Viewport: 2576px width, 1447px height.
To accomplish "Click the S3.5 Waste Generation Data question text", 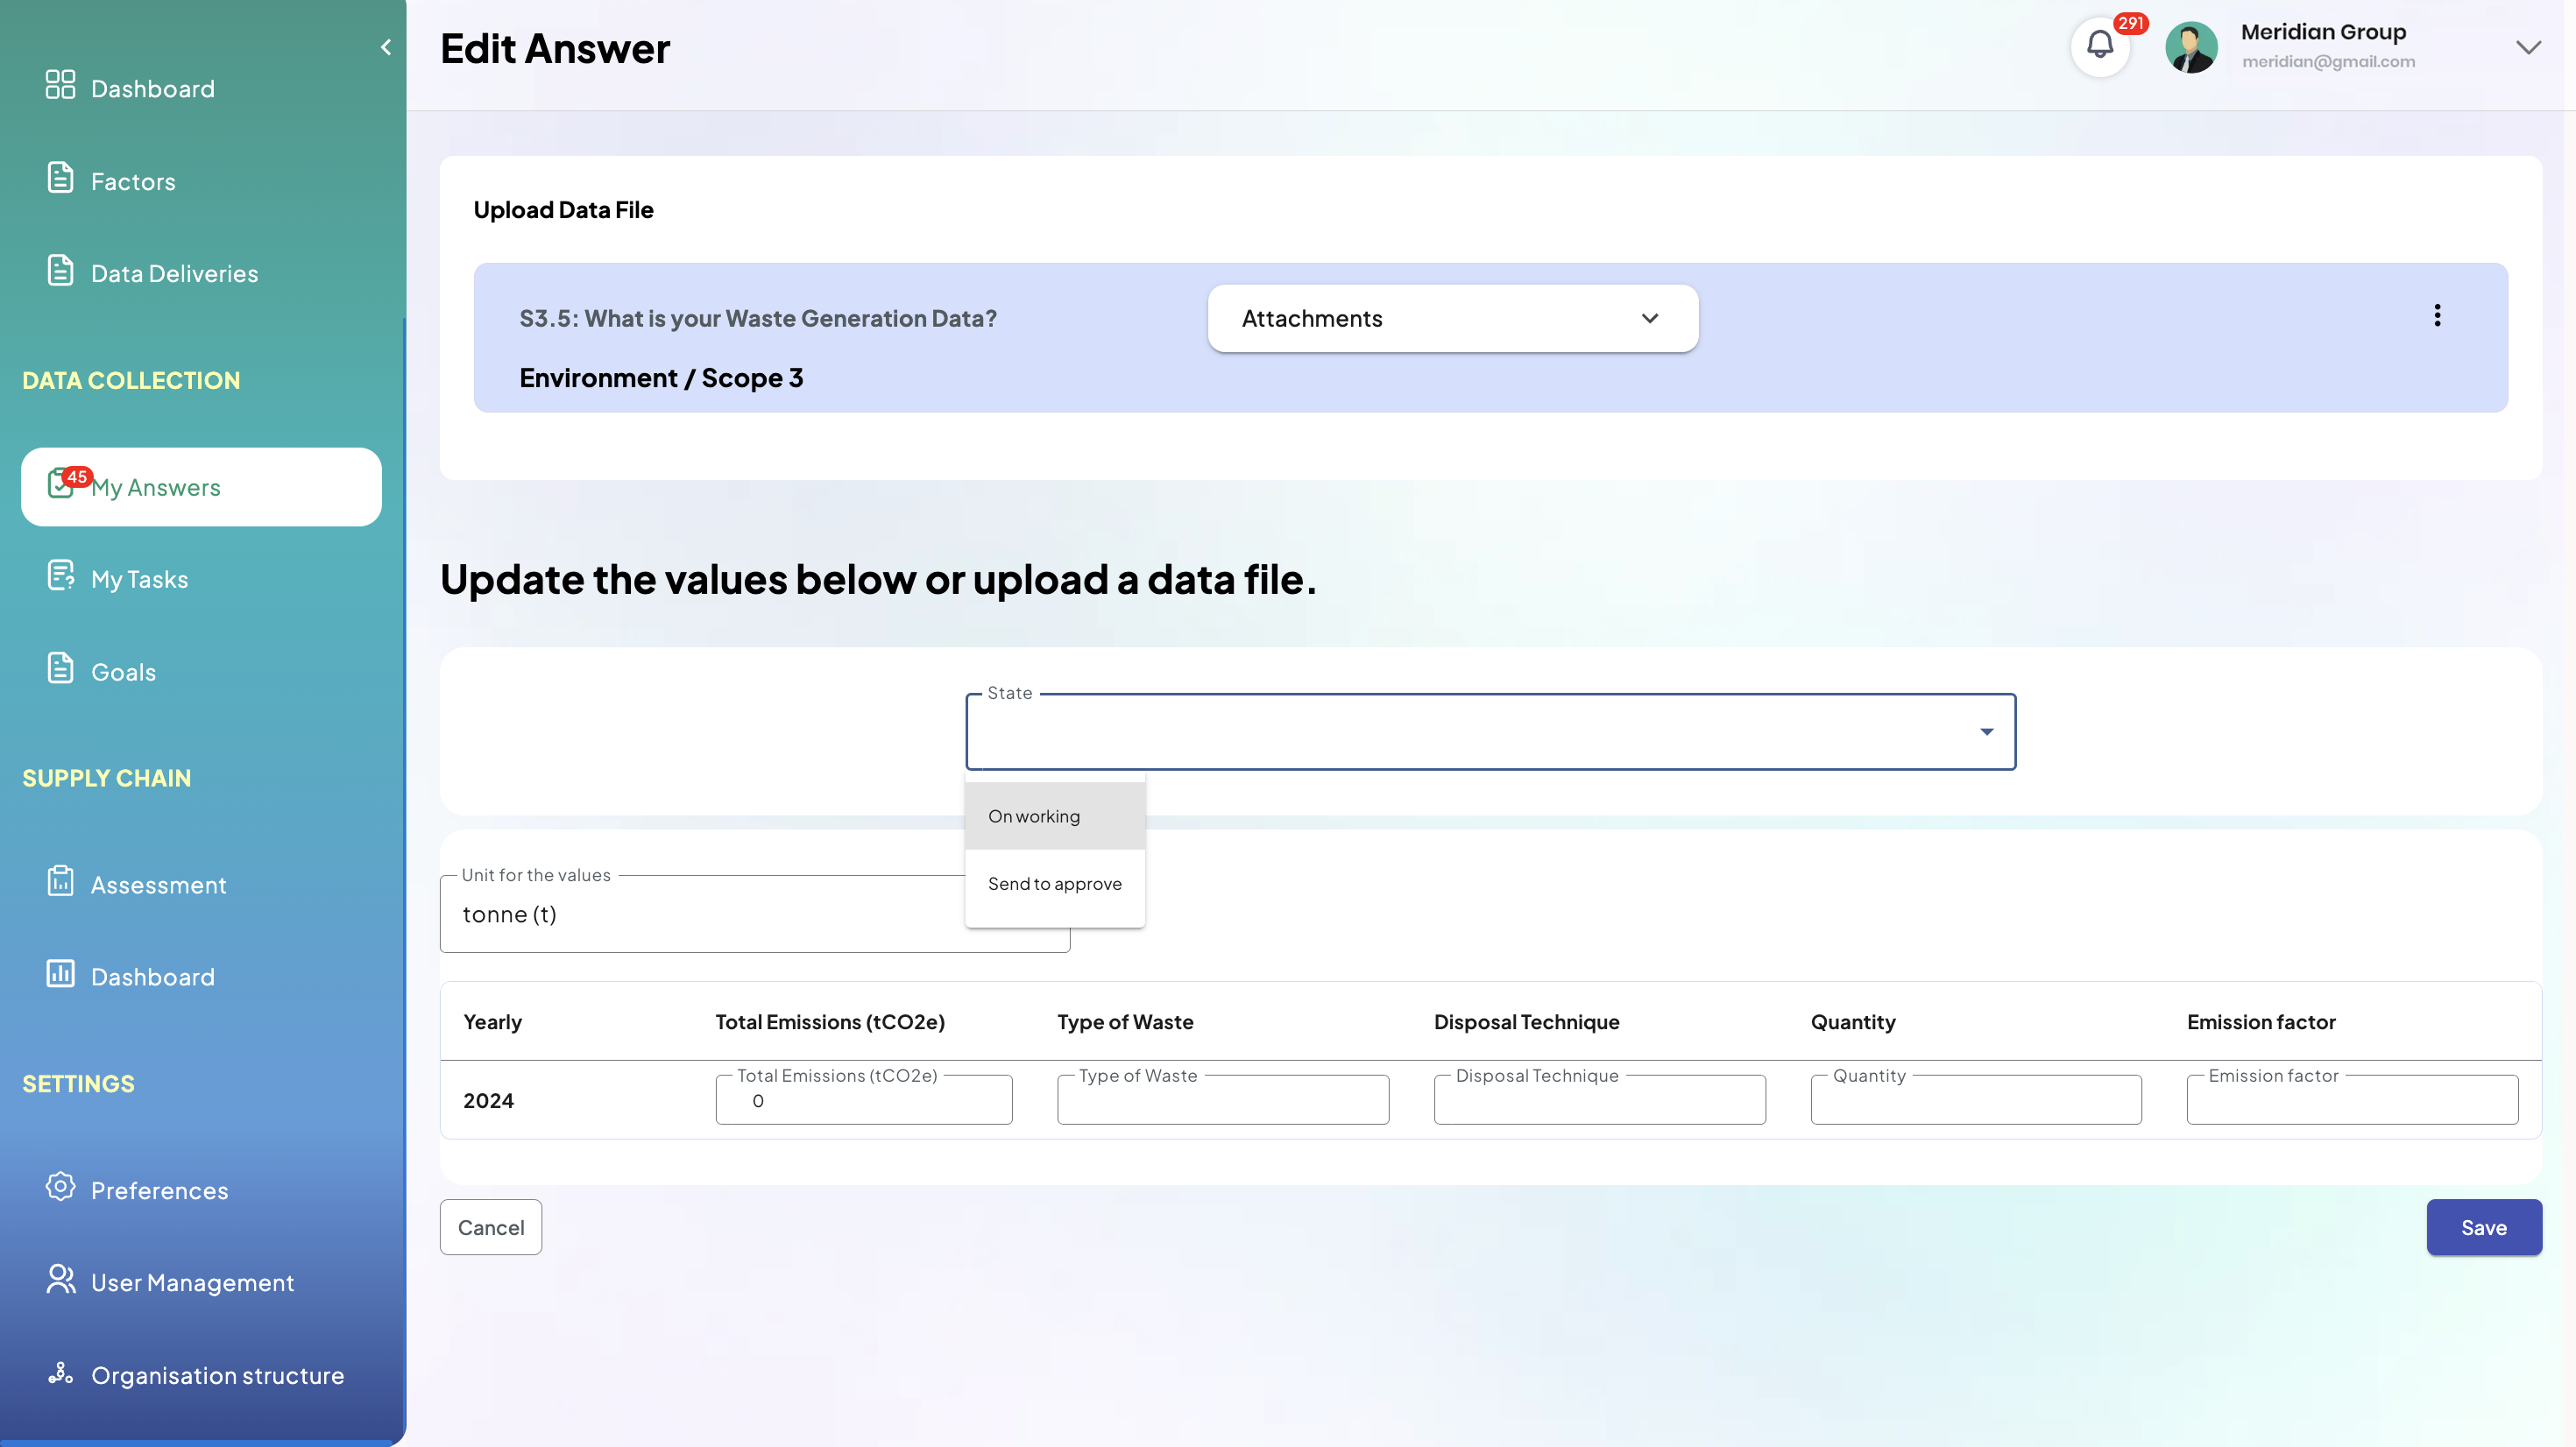I will pos(758,318).
